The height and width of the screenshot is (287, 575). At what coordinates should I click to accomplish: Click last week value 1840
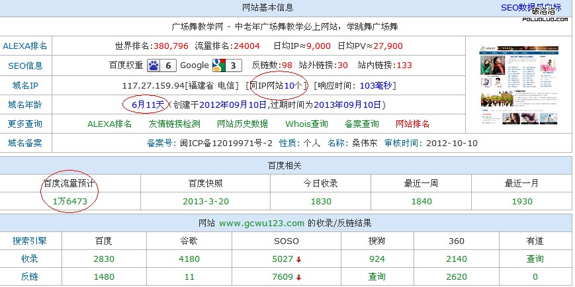coord(421,201)
